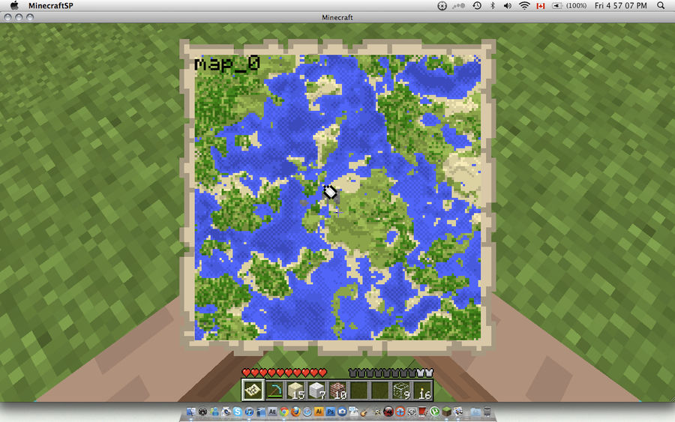Open the Bluetooth status menu
Screen dimensions: 675x422
[x=493, y=5]
